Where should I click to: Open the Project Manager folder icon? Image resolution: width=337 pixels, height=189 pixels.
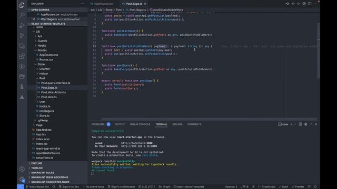(22, 77)
